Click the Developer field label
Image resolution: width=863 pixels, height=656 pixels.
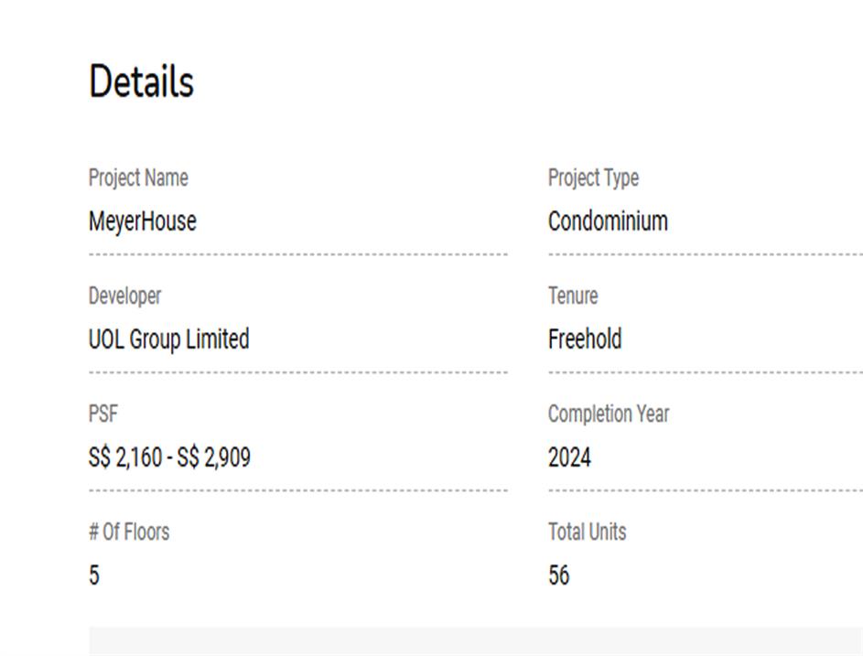124,296
